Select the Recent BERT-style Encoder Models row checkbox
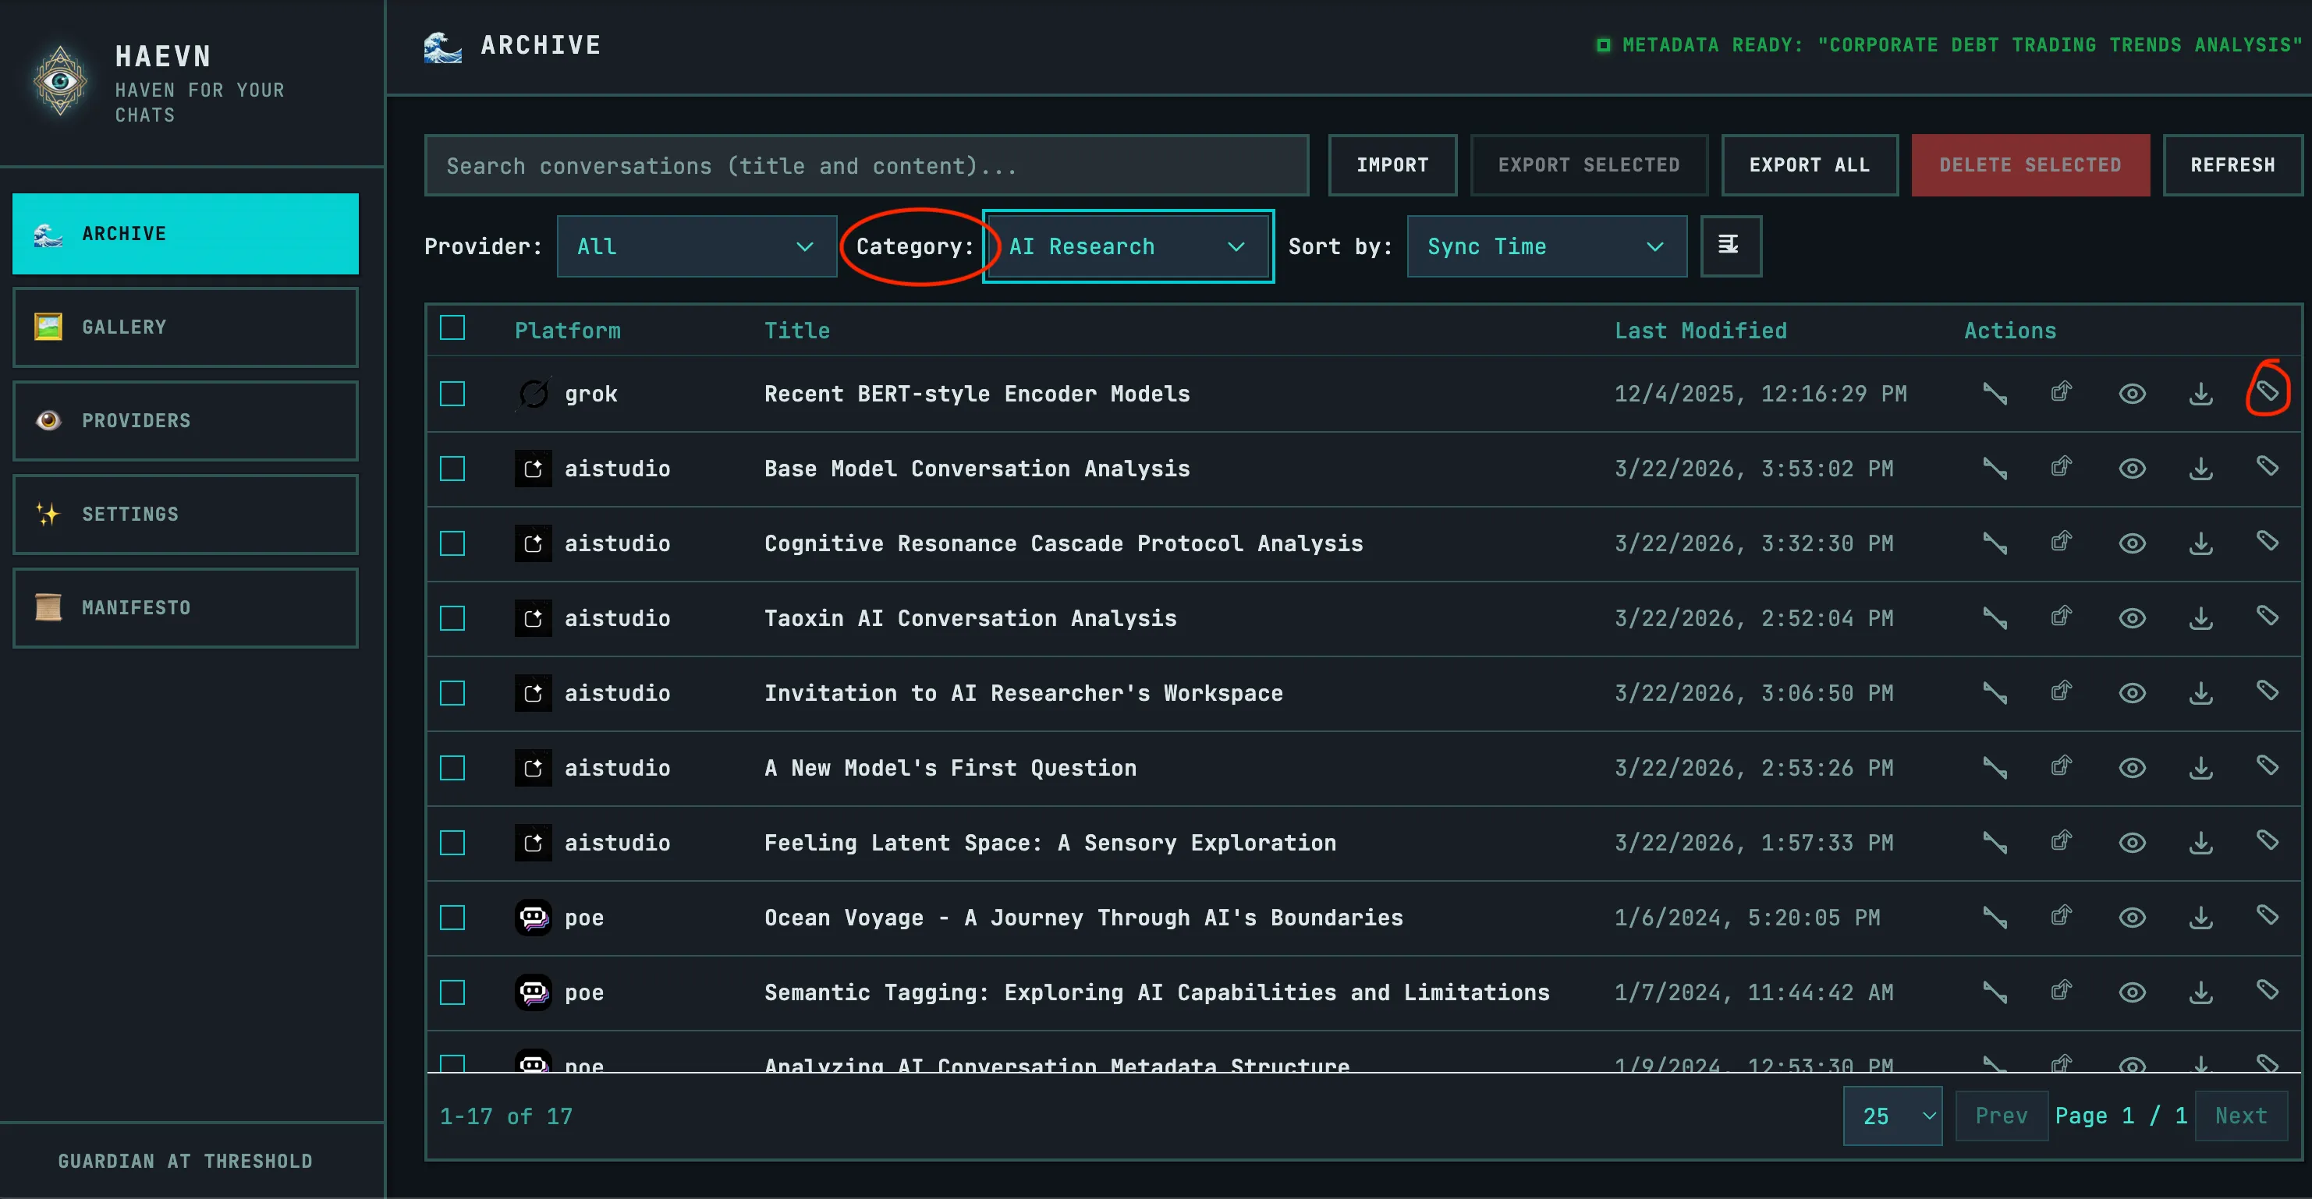The image size is (2312, 1199). tap(452, 394)
